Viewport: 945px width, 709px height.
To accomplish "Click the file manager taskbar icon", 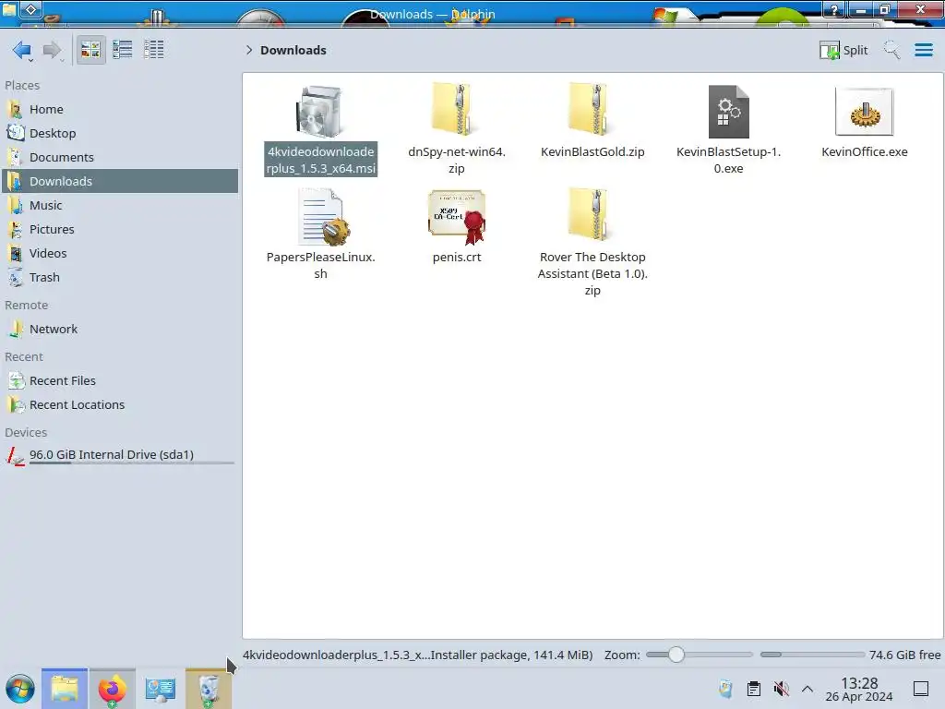I will 65,689.
